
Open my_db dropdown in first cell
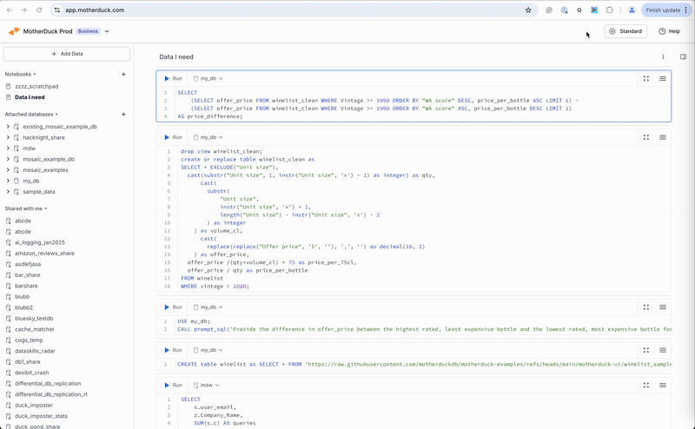click(x=208, y=78)
